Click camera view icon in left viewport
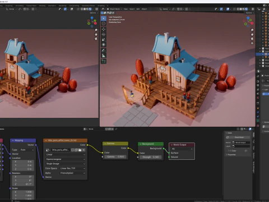 96,39
